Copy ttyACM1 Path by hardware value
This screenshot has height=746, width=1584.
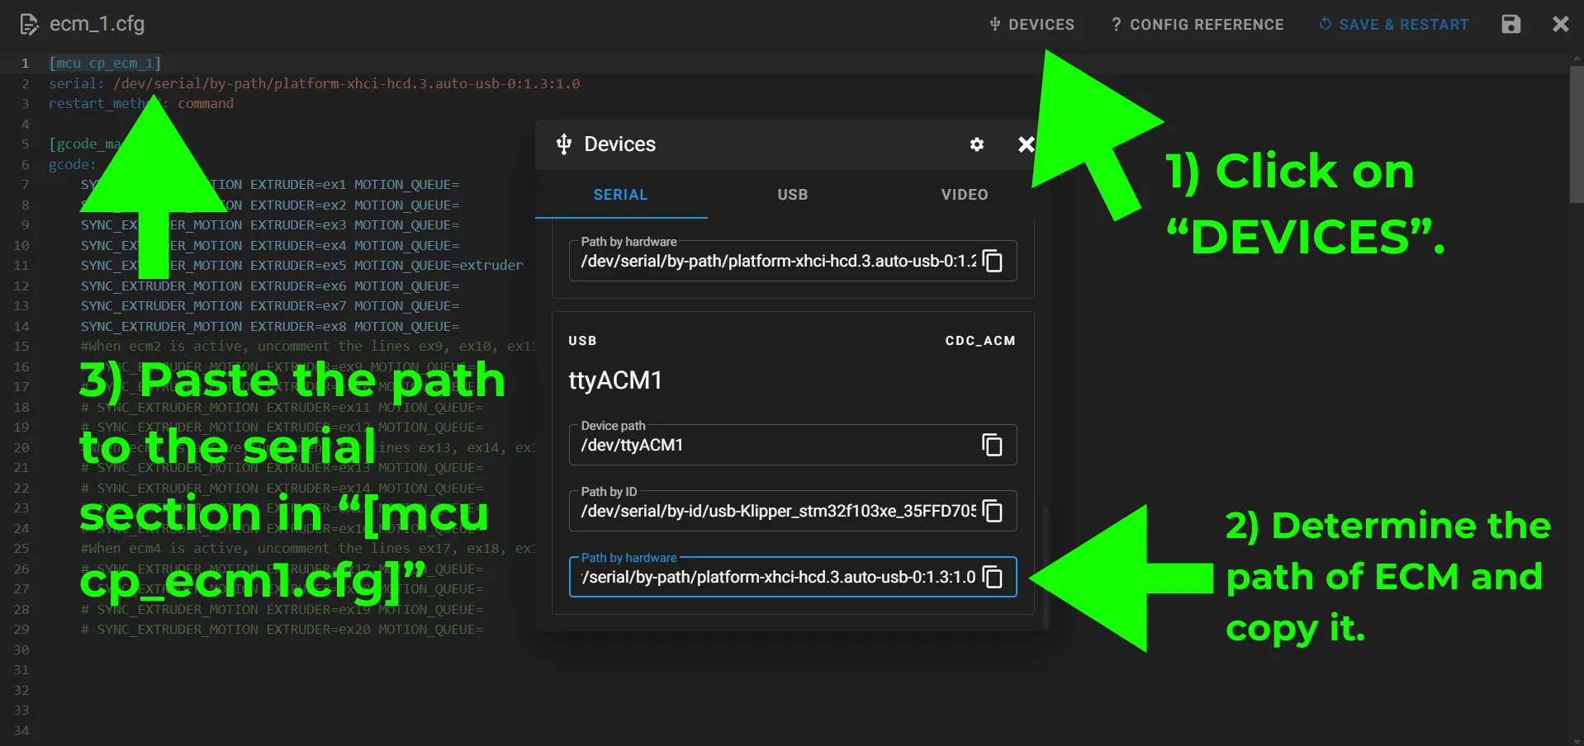click(992, 577)
